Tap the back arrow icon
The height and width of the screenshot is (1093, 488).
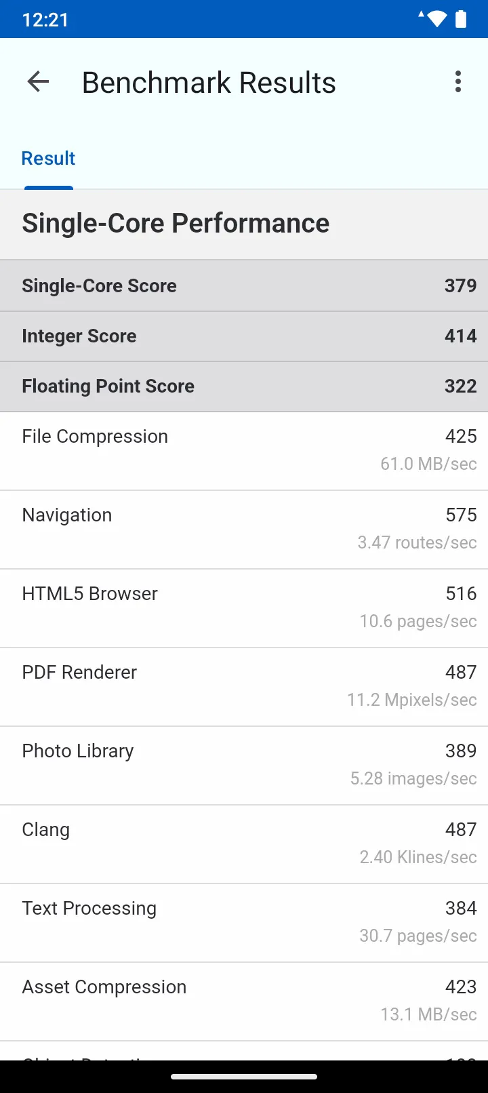(x=38, y=82)
